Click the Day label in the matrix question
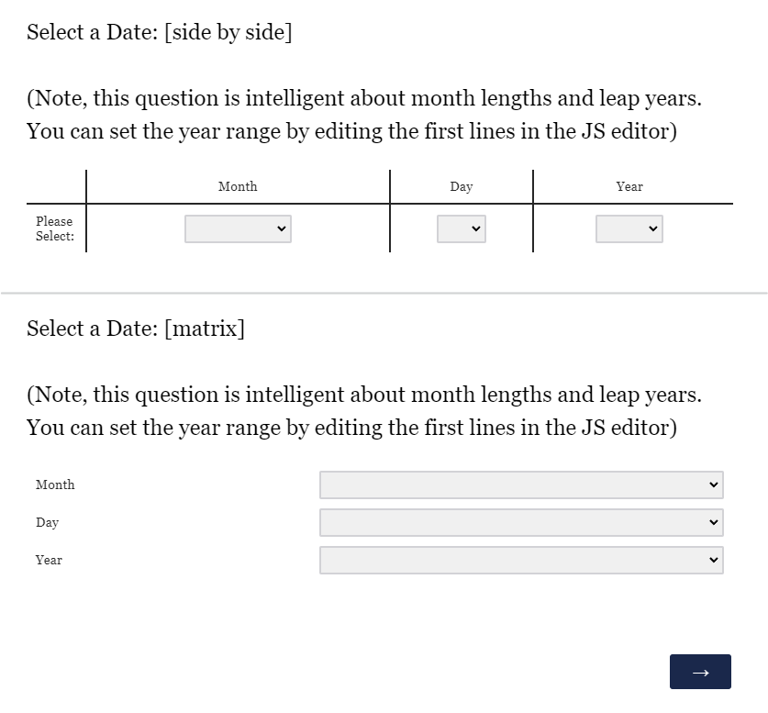This screenshot has height=713, width=768. 47,522
